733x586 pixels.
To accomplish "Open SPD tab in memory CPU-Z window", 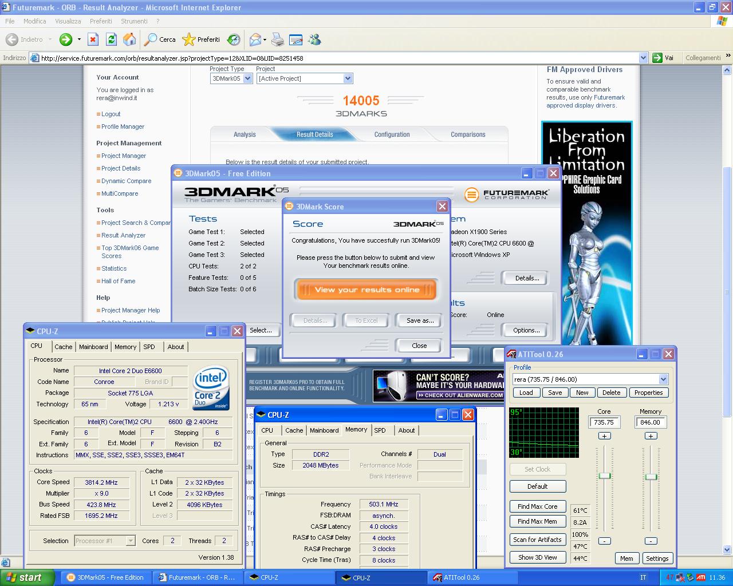I will point(380,430).
